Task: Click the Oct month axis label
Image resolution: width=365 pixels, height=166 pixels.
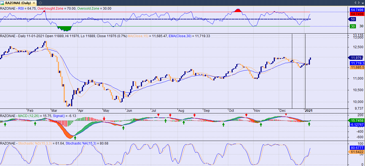Action: tap(231, 111)
